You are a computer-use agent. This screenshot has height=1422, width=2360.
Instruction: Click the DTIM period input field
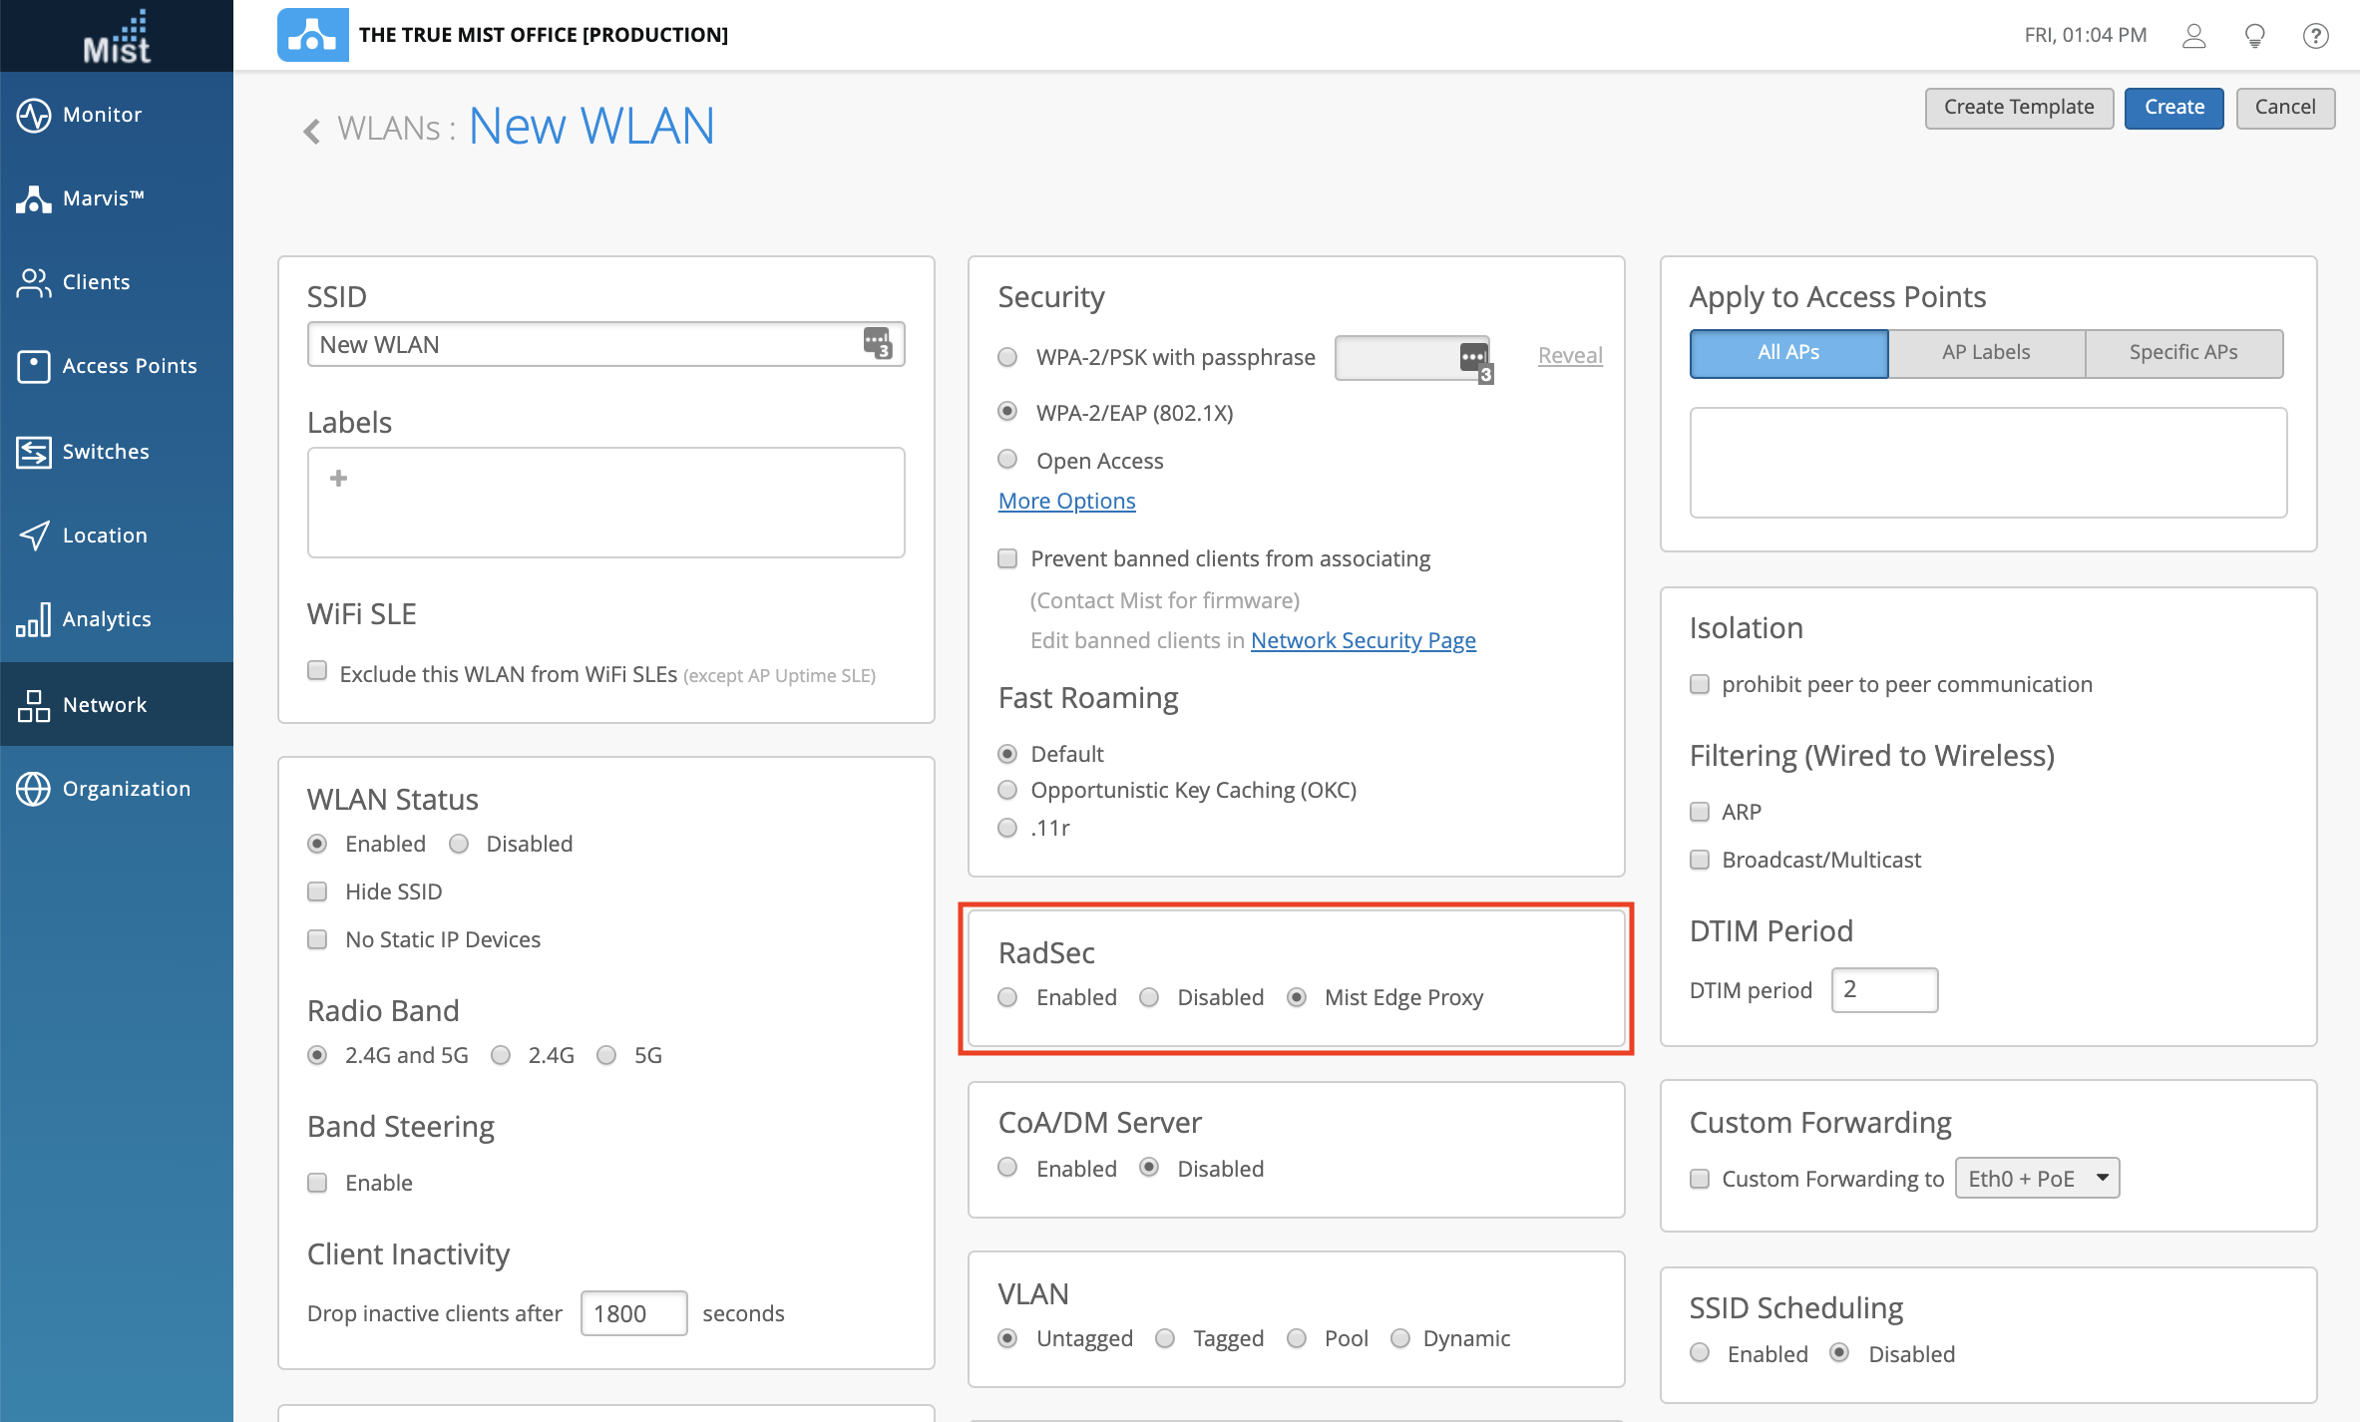pyautogui.click(x=1883, y=989)
